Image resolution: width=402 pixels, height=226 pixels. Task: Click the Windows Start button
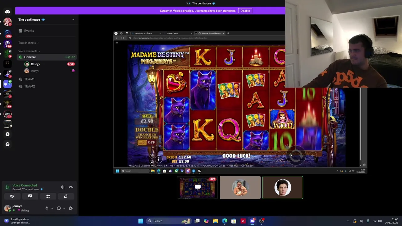click(141, 221)
